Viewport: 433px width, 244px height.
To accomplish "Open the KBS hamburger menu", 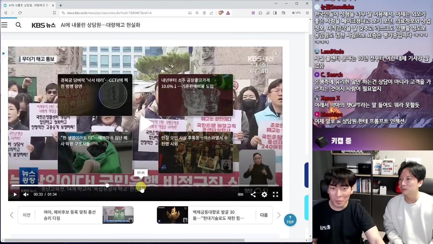I will [4, 25].
